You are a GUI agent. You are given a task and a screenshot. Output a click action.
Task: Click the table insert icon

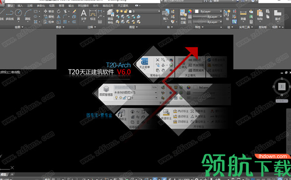point(100,22)
